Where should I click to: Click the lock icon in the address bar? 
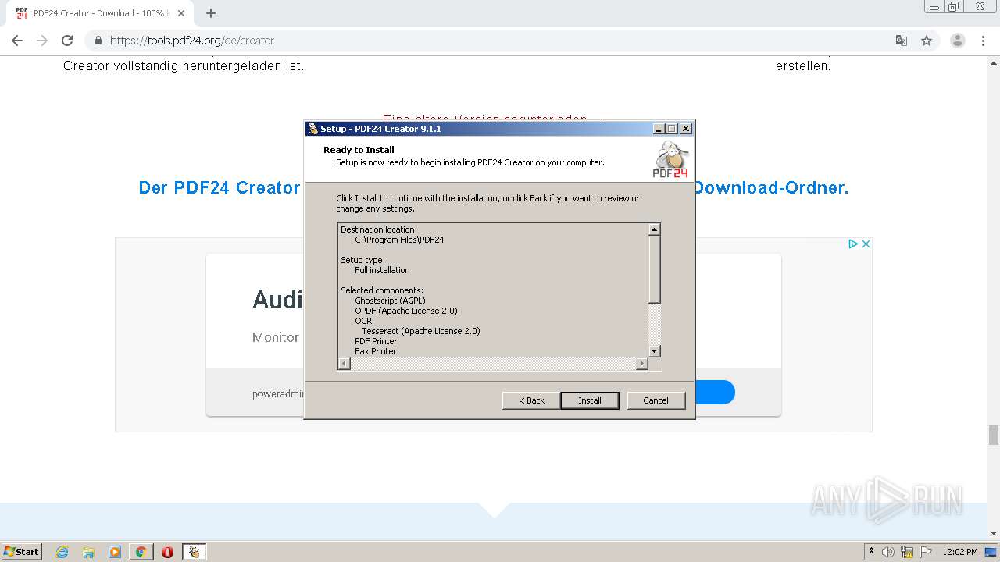point(98,41)
